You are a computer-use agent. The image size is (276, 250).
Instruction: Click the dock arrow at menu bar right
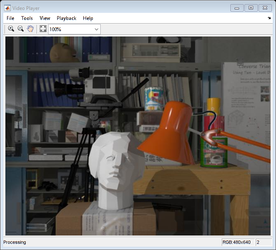[x=269, y=18]
